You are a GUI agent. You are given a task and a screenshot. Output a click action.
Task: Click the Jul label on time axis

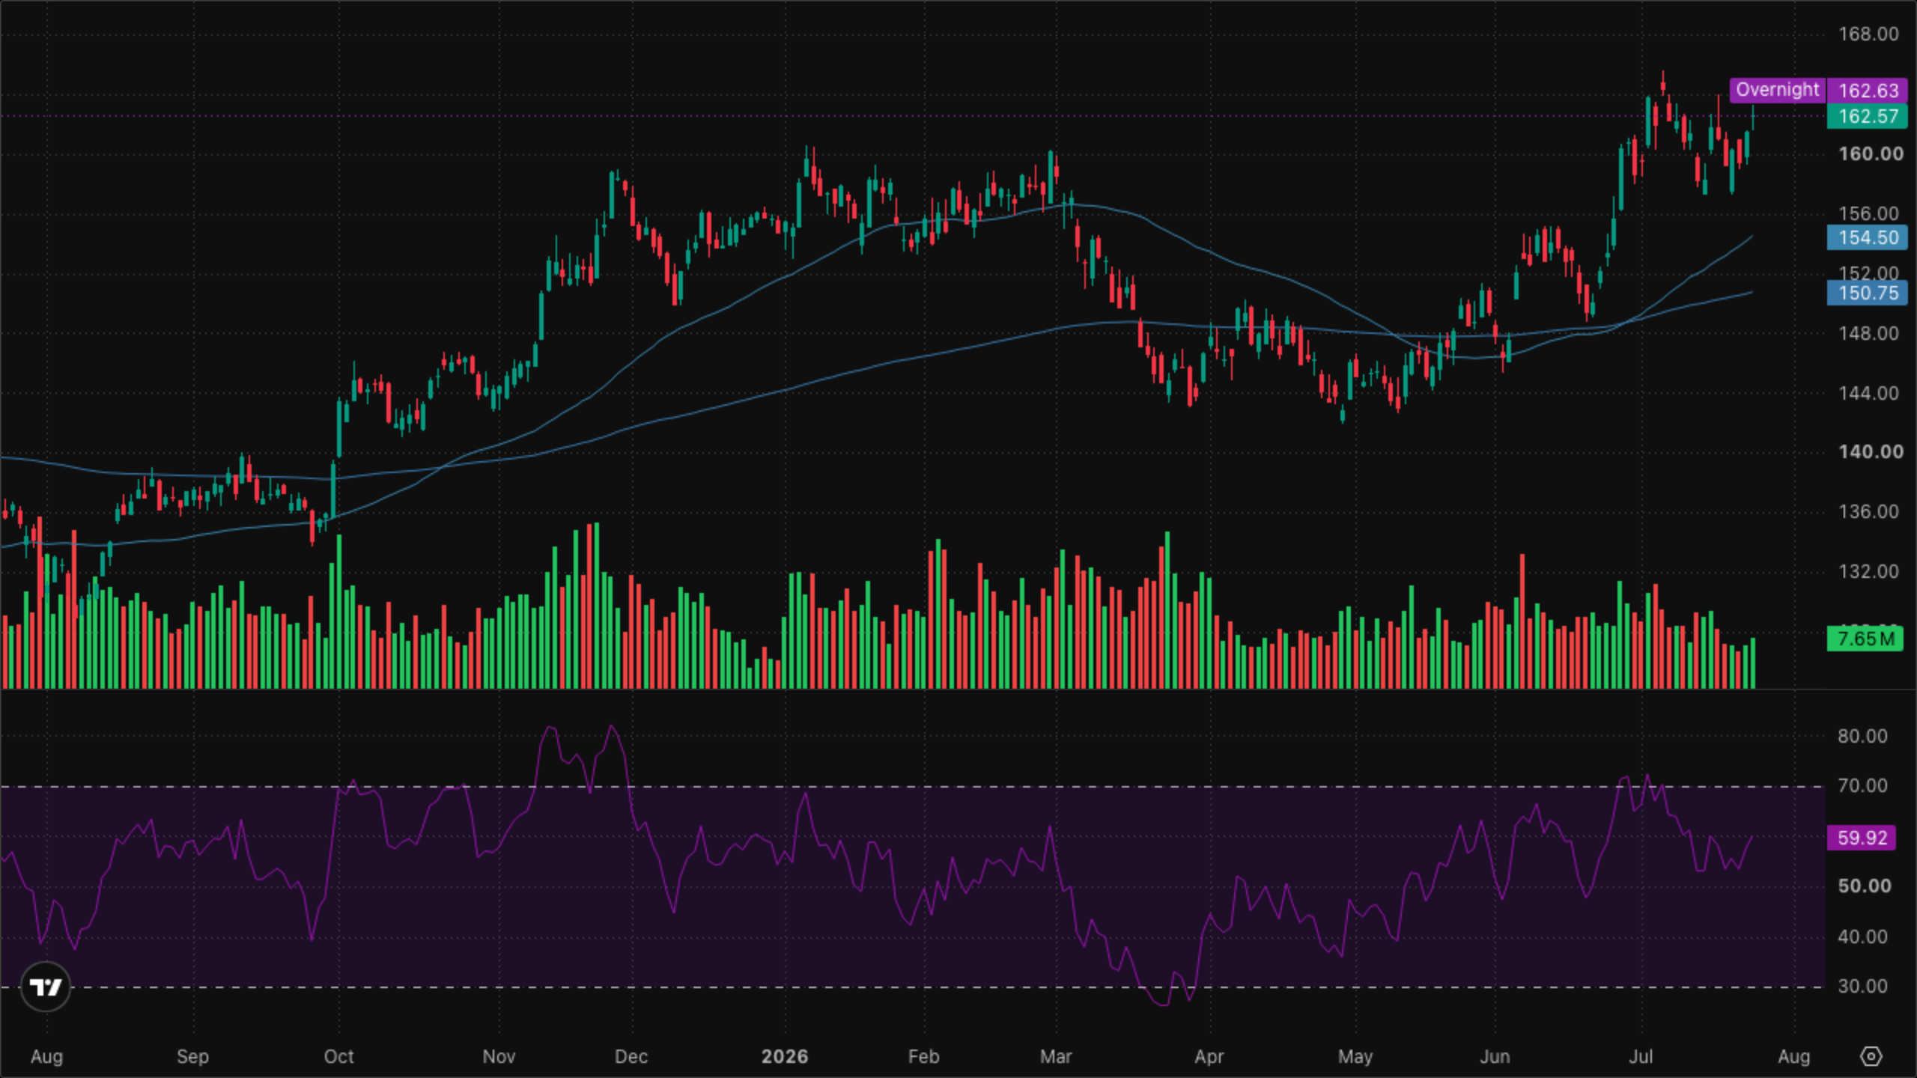1641,1056
